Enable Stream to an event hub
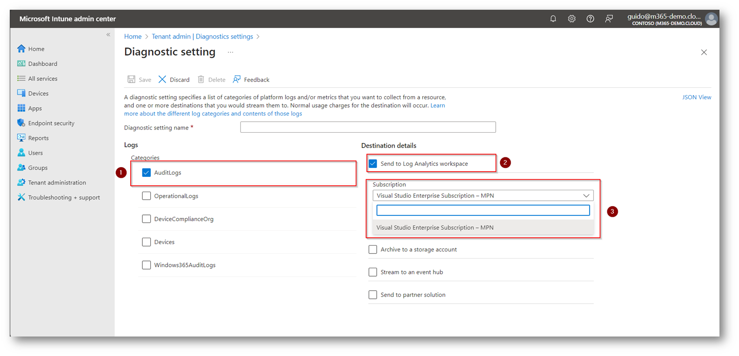Screen dimensions: 739x356 coord(373,272)
